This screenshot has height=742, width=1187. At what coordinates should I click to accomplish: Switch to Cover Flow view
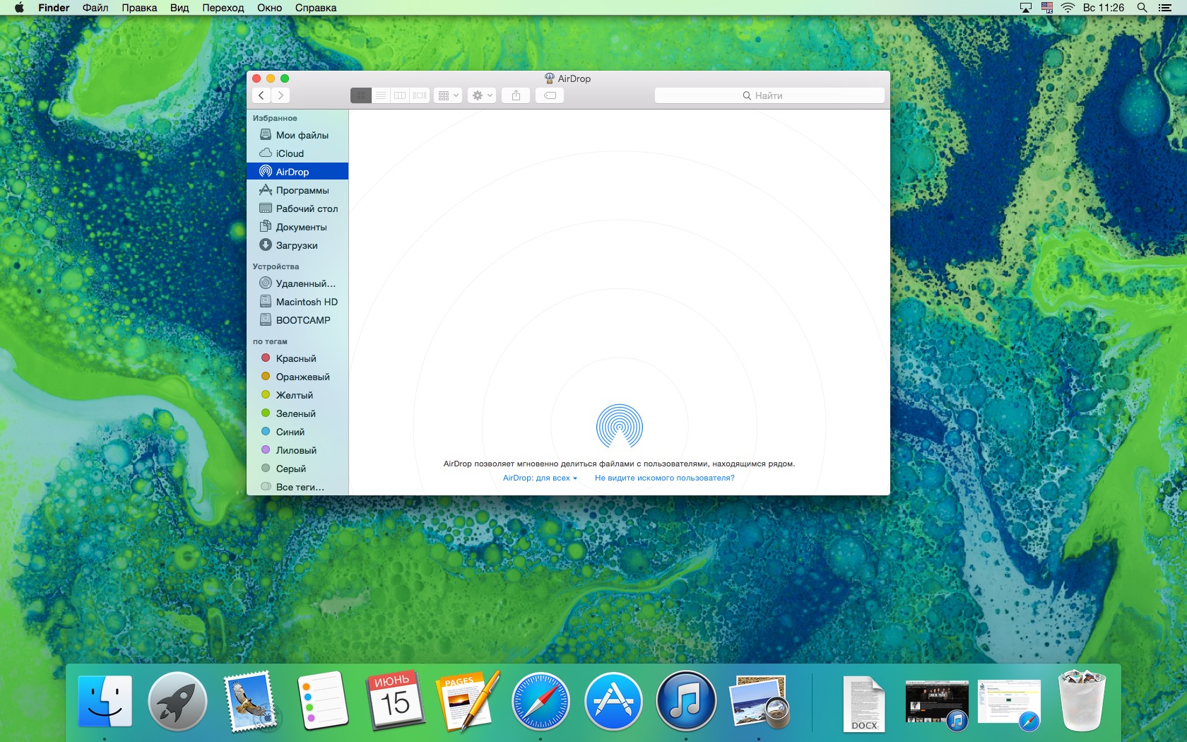click(x=420, y=95)
